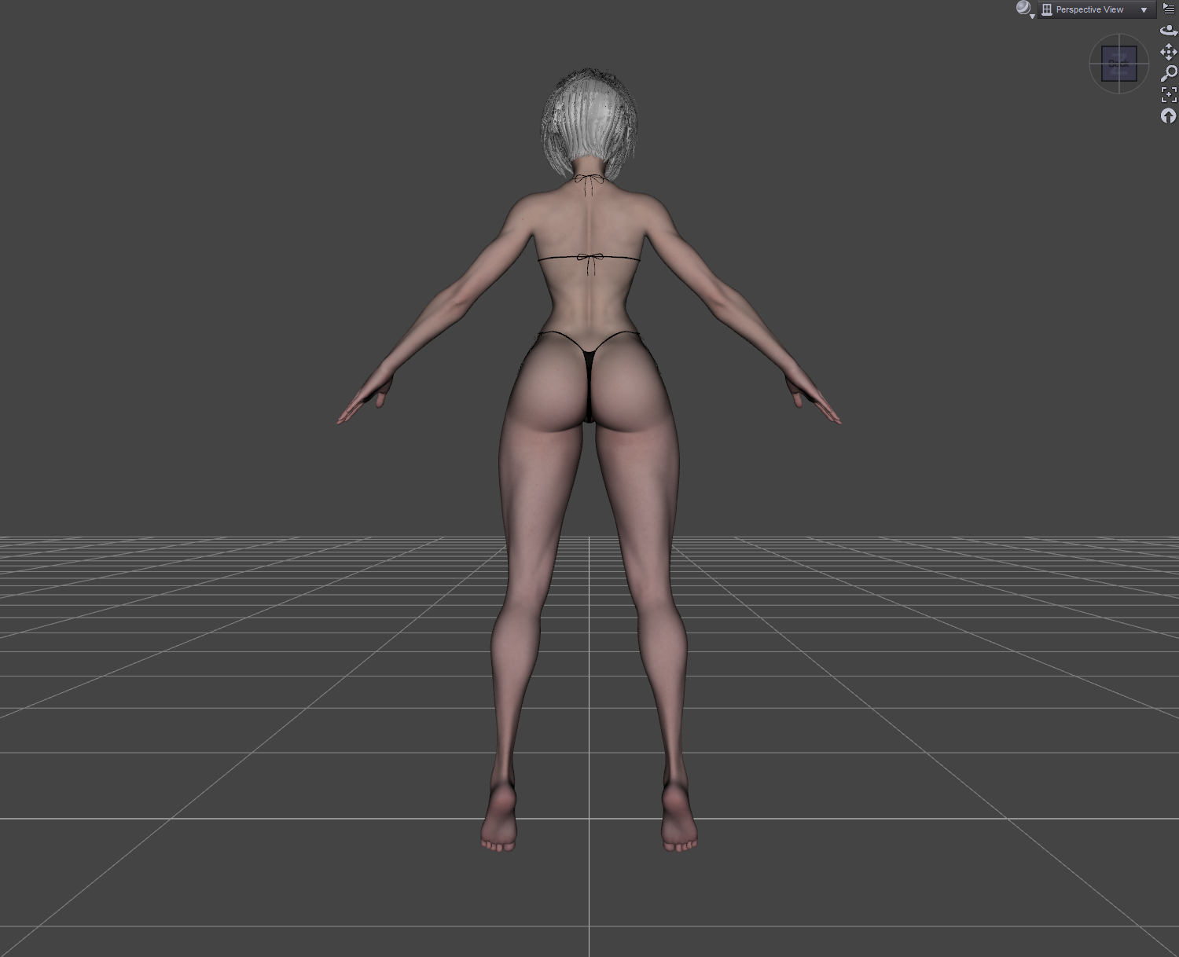Open the viewport options menu icon
The width and height of the screenshot is (1179, 957).
point(1169,8)
